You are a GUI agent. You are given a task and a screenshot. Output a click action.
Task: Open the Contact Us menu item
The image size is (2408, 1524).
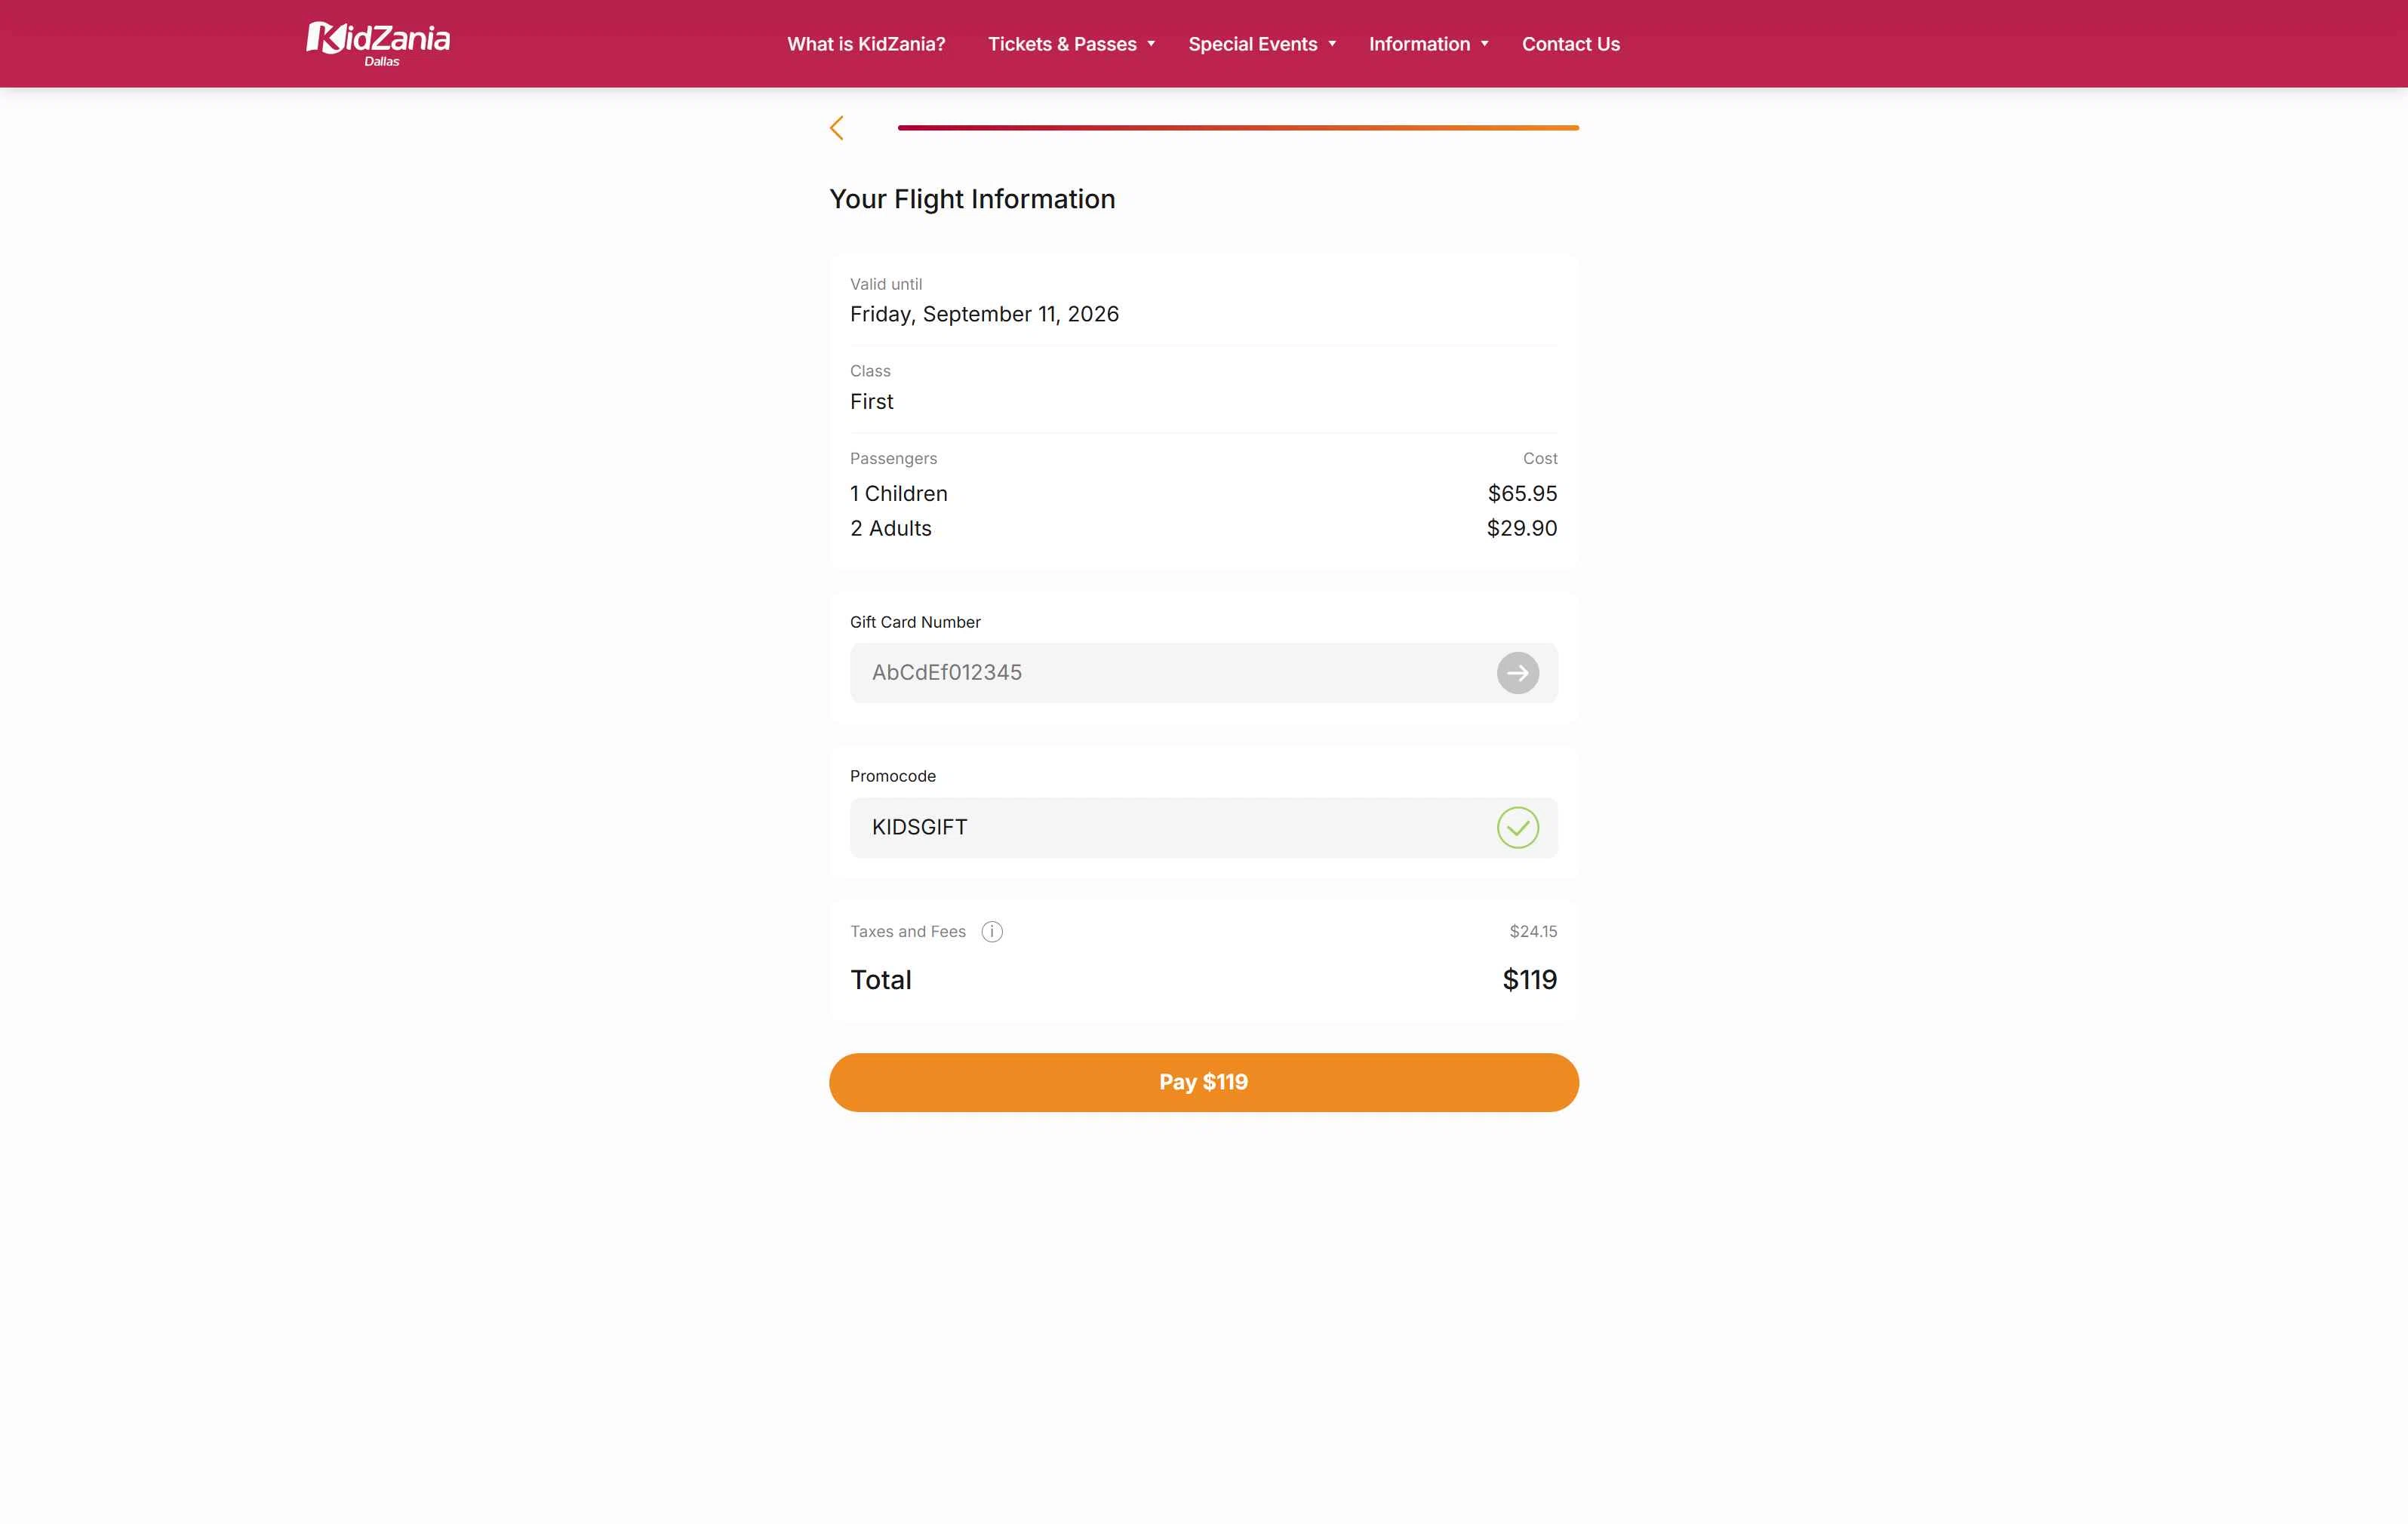click(x=1570, y=44)
